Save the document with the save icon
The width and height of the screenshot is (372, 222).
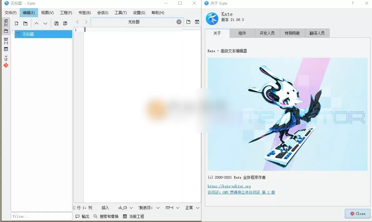57,23
